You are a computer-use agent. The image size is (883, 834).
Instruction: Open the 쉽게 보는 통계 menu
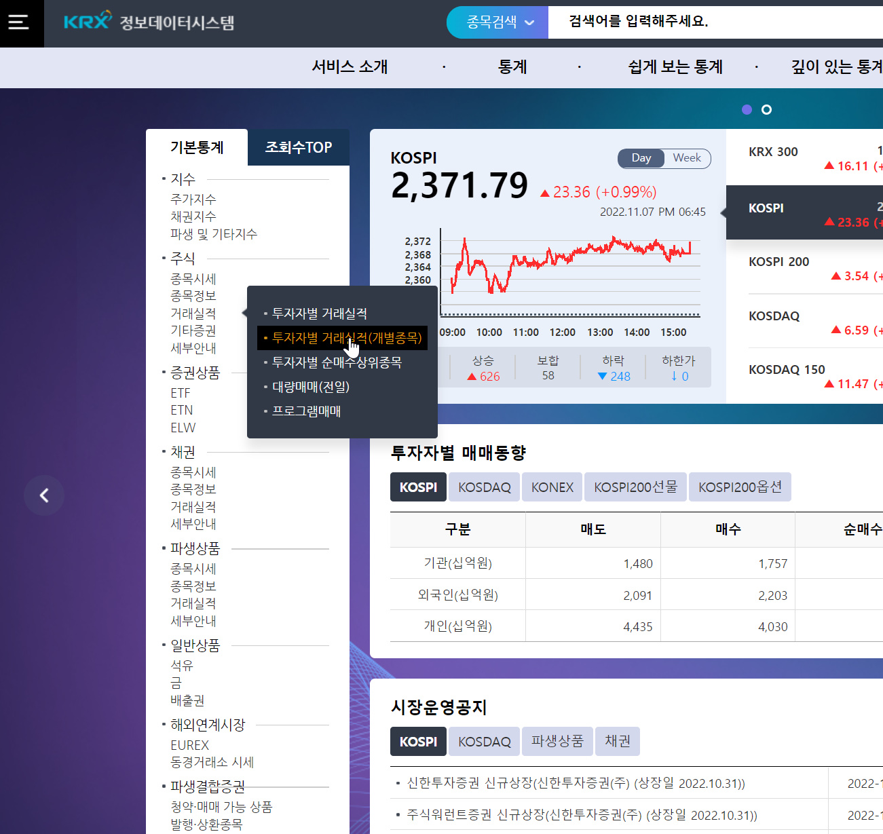675,67
